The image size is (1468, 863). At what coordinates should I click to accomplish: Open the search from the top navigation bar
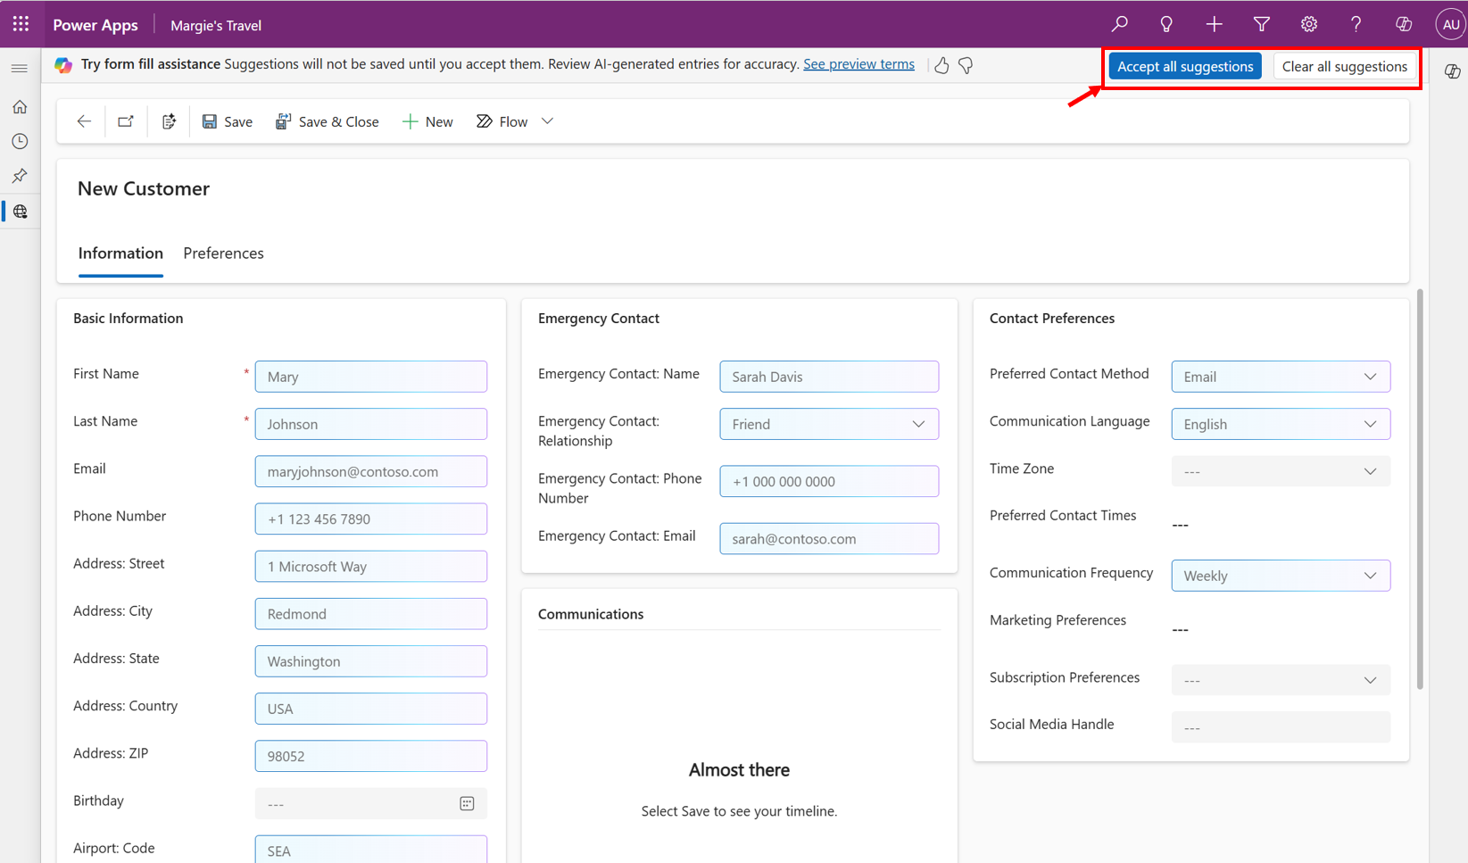coord(1119,24)
